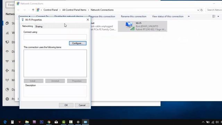Click the Network Connections address bar icon
This screenshot has width=222, height=125.
38,10
